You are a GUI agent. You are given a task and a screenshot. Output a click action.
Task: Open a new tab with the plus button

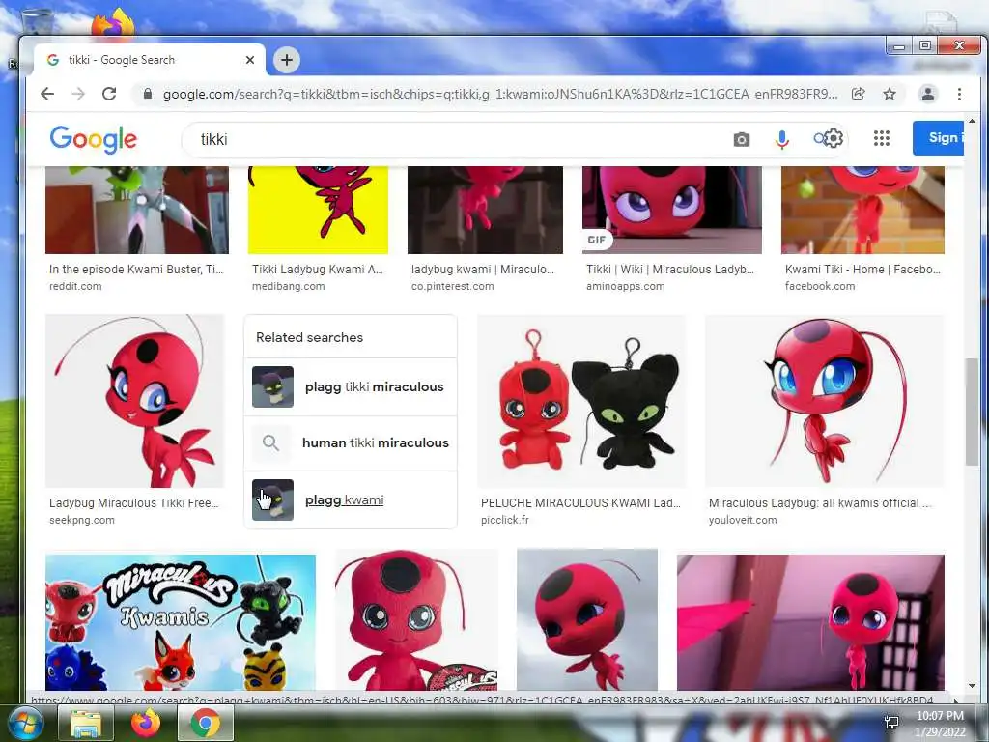[x=287, y=60]
